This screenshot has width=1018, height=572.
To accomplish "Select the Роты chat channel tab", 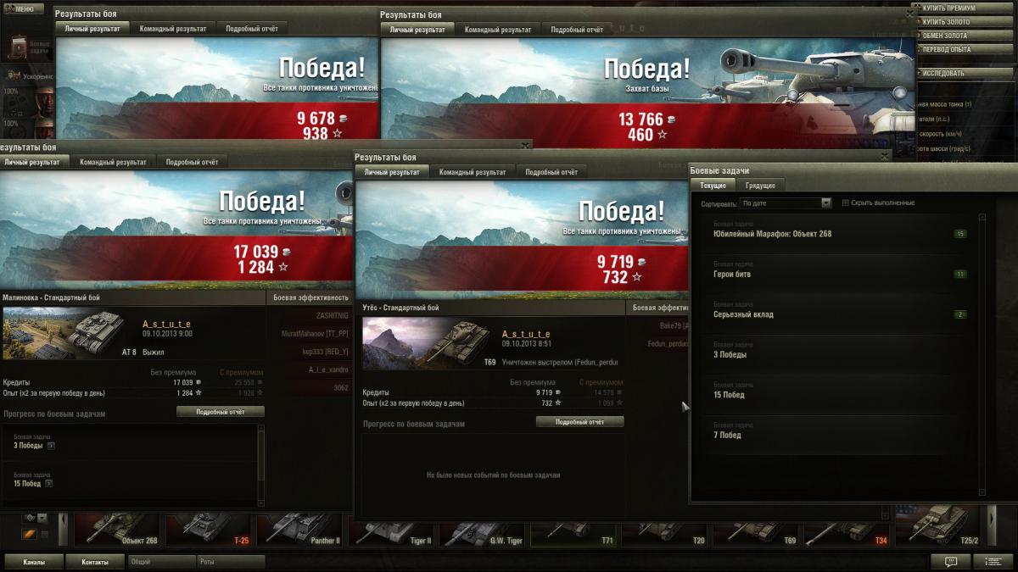I will tap(231, 562).
